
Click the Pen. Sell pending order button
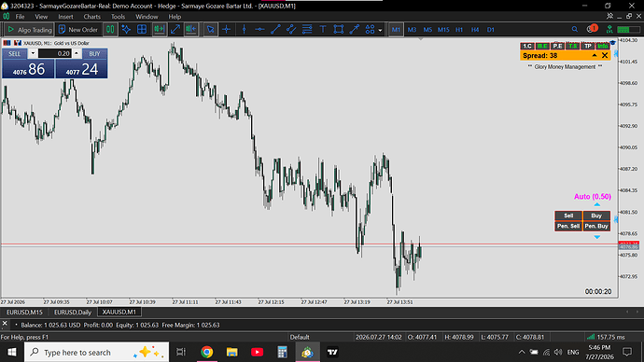568,226
